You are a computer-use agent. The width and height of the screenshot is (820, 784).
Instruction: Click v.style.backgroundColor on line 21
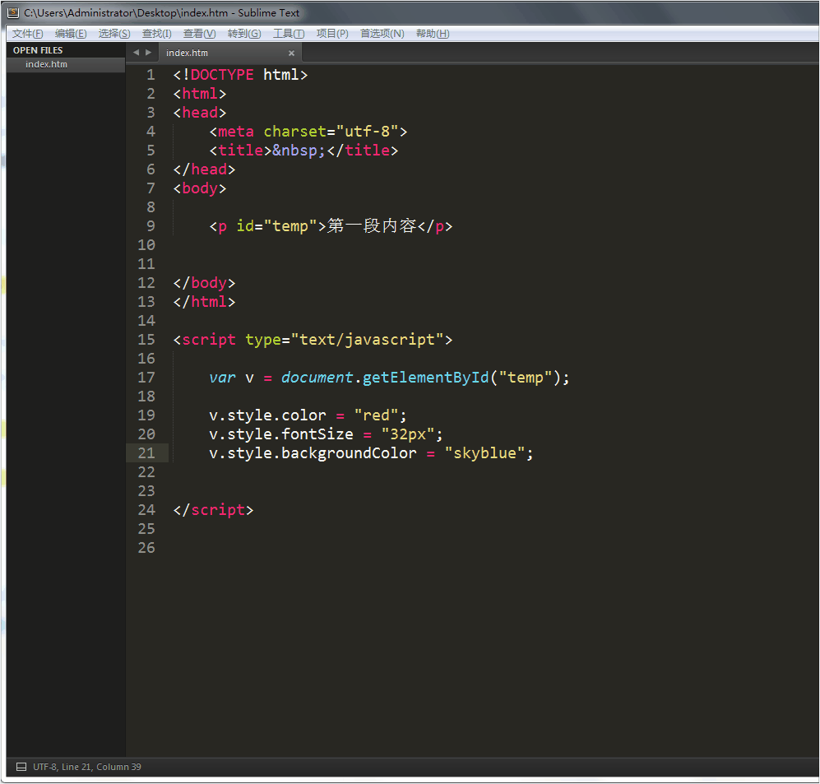coord(313,453)
